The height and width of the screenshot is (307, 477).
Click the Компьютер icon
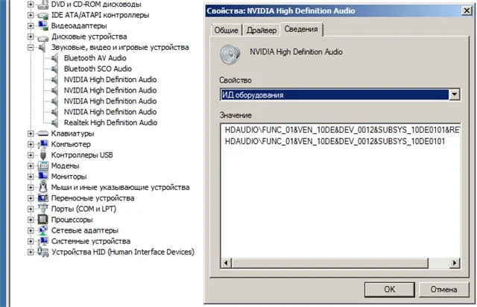[43, 145]
